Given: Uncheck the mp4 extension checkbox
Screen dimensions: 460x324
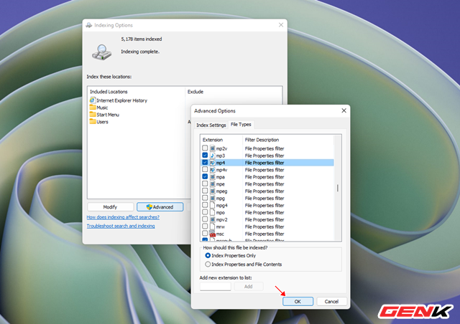Looking at the screenshot, I should point(205,162).
